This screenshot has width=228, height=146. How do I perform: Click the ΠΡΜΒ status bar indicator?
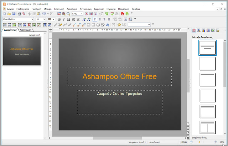(x=184, y=142)
